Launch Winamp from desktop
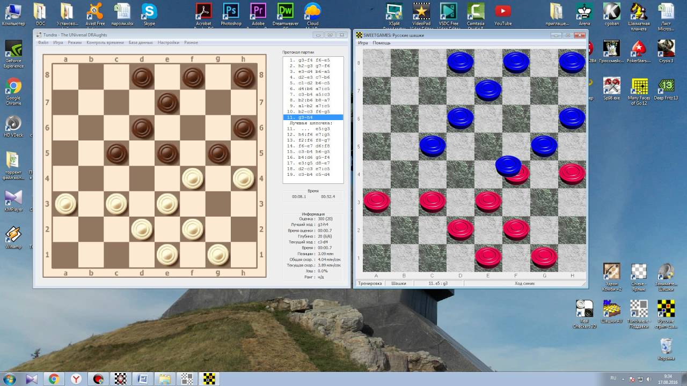This screenshot has height=386, width=687. [13, 238]
